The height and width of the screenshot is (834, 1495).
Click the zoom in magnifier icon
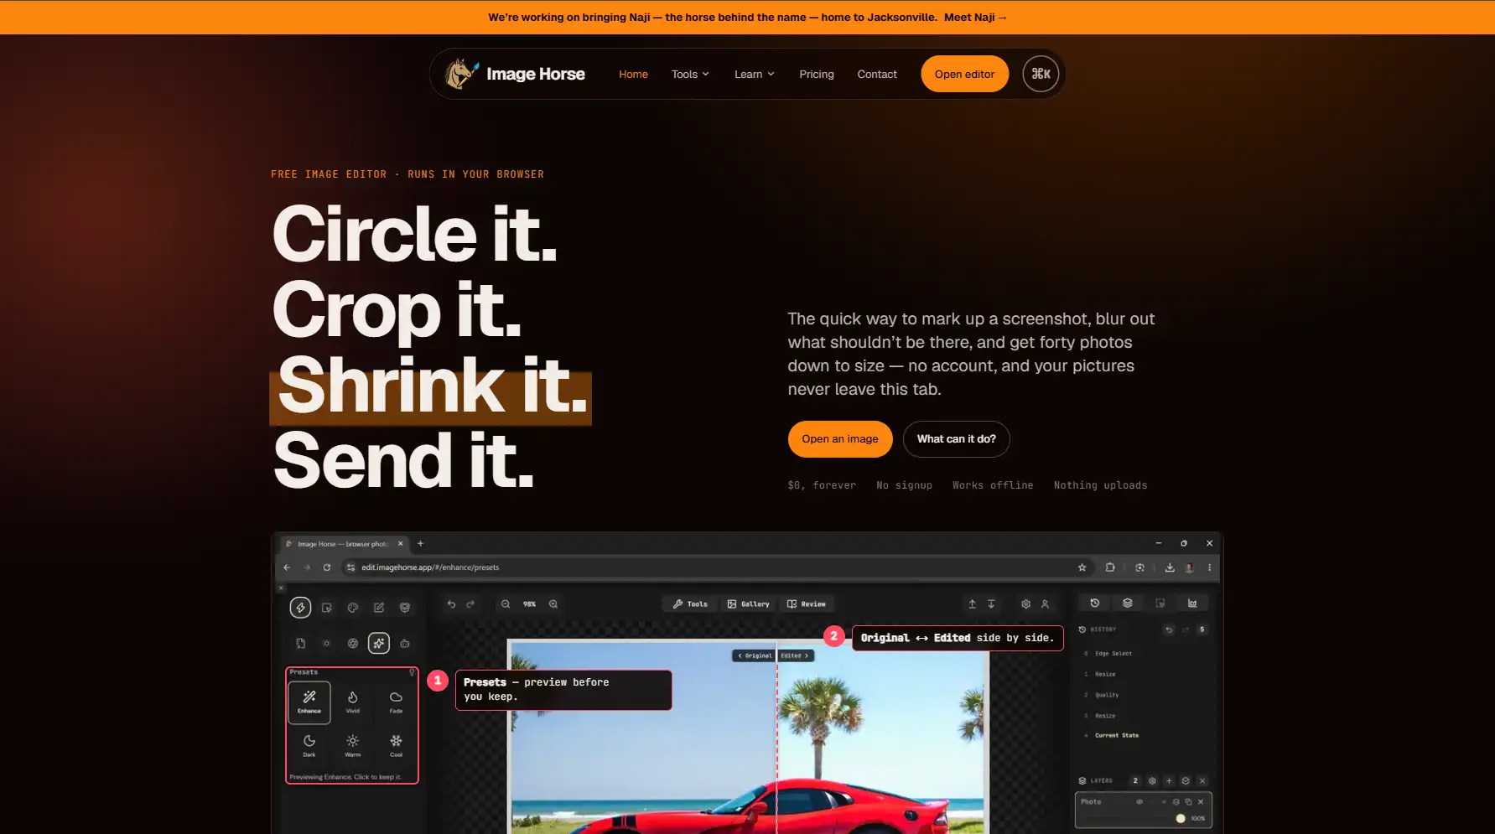click(553, 604)
